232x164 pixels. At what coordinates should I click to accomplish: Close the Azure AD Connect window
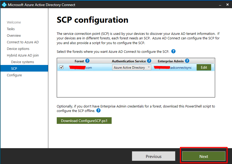click(x=228, y=4)
